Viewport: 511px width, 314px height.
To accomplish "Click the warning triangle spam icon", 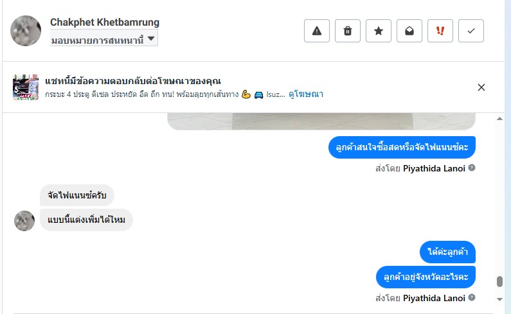I will (316, 31).
